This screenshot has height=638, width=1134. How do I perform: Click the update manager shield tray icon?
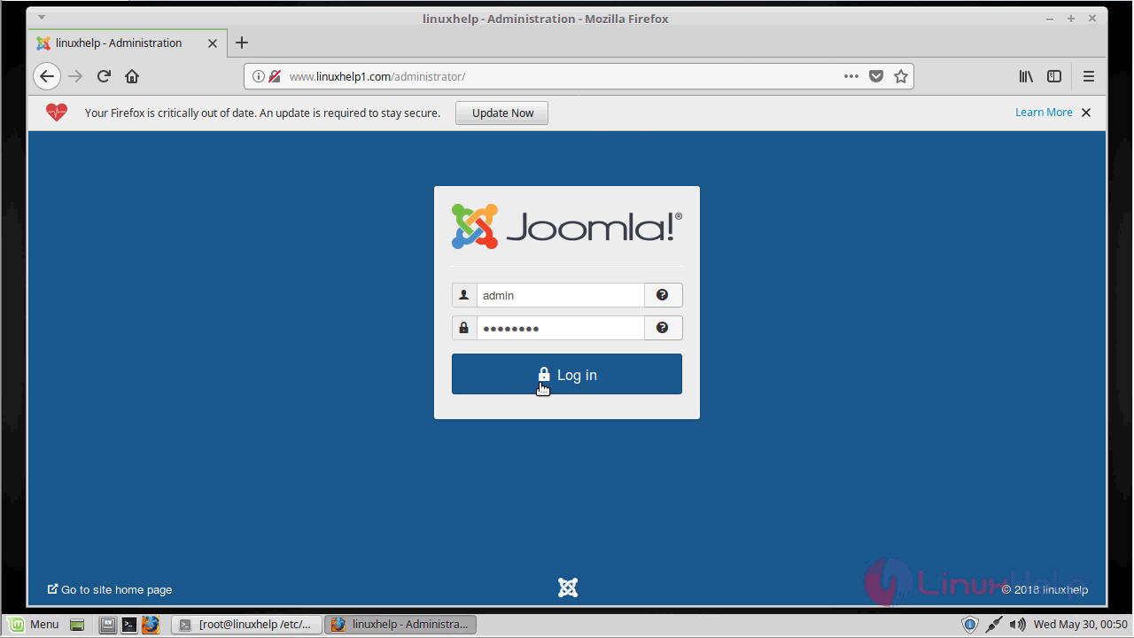tap(970, 625)
